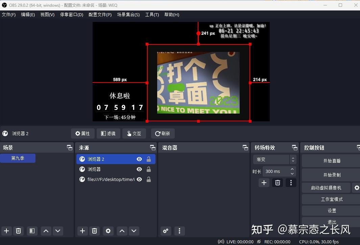The width and height of the screenshot is (360, 245).
Task: Click the REC status icon in status bar
Action: pyautogui.click(x=259, y=242)
